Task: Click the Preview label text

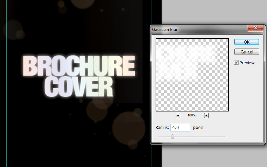Action: [x=247, y=63]
